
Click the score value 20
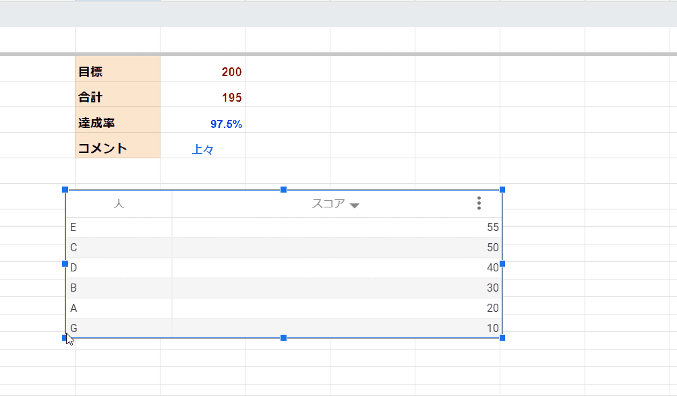(493, 308)
